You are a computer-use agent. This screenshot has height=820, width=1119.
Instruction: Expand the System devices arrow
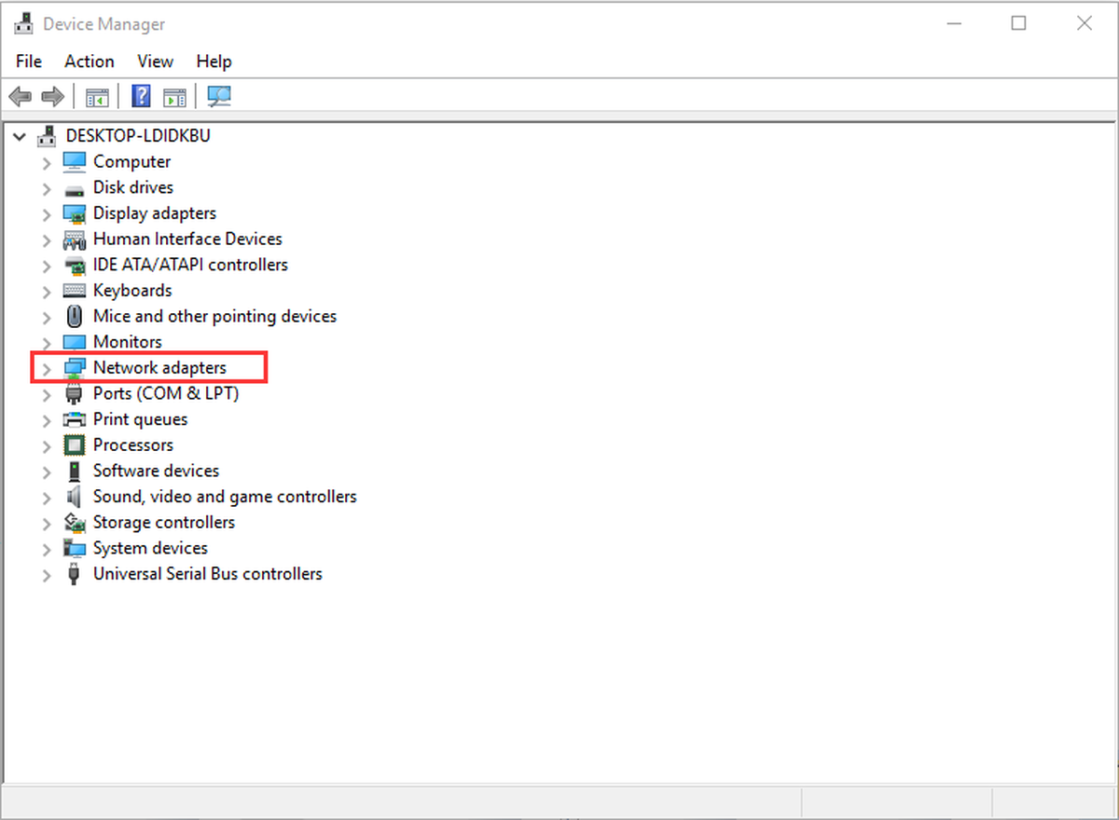click(x=47, y=549)
